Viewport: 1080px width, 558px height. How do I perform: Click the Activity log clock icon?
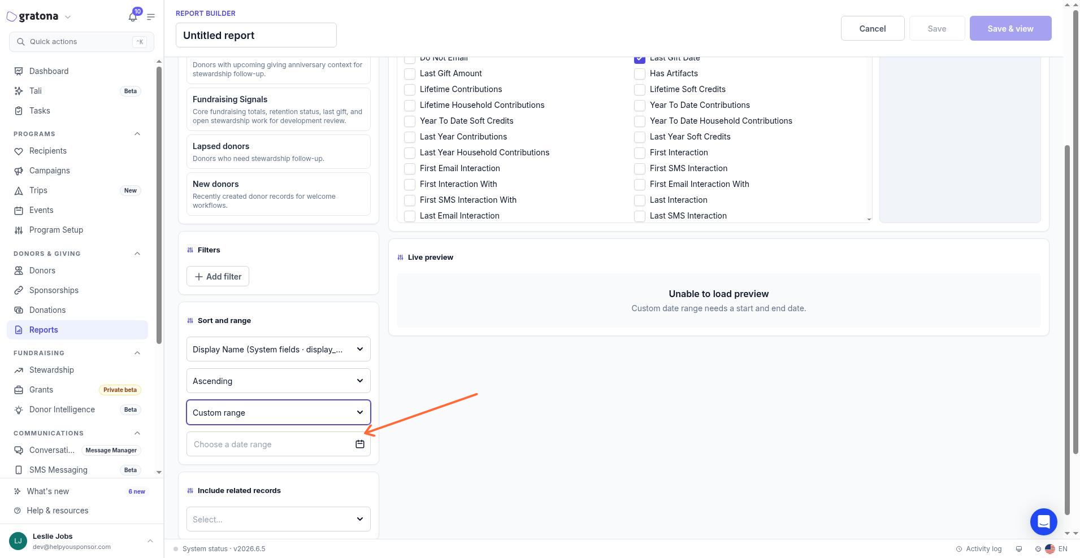[959, 549]
